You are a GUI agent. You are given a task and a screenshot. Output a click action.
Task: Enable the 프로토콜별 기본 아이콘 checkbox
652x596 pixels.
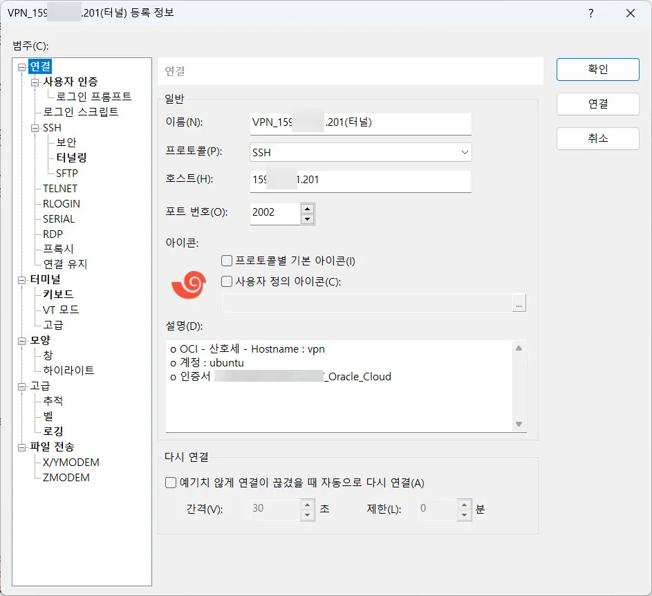[x=225, y=259]
